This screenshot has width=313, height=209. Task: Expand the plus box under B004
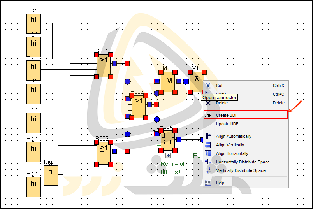pos(168,155)
